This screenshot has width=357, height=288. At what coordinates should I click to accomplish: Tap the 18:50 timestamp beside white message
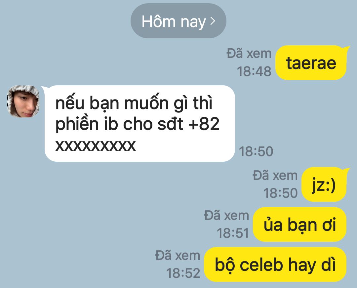(256, 151)
